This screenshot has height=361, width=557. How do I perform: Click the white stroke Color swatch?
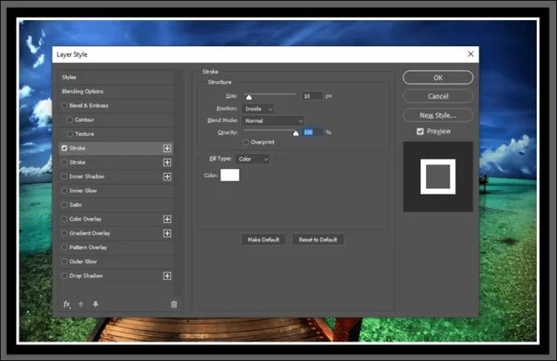click(230, 175)
